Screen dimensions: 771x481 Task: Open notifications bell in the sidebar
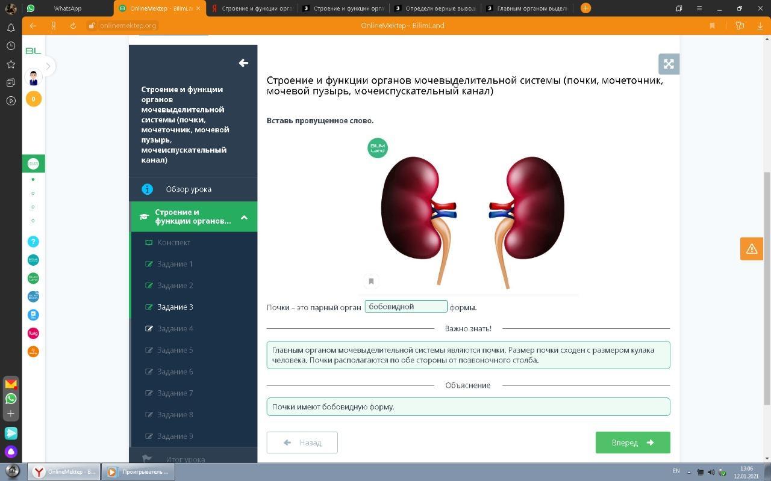click(x=11, y=28)
